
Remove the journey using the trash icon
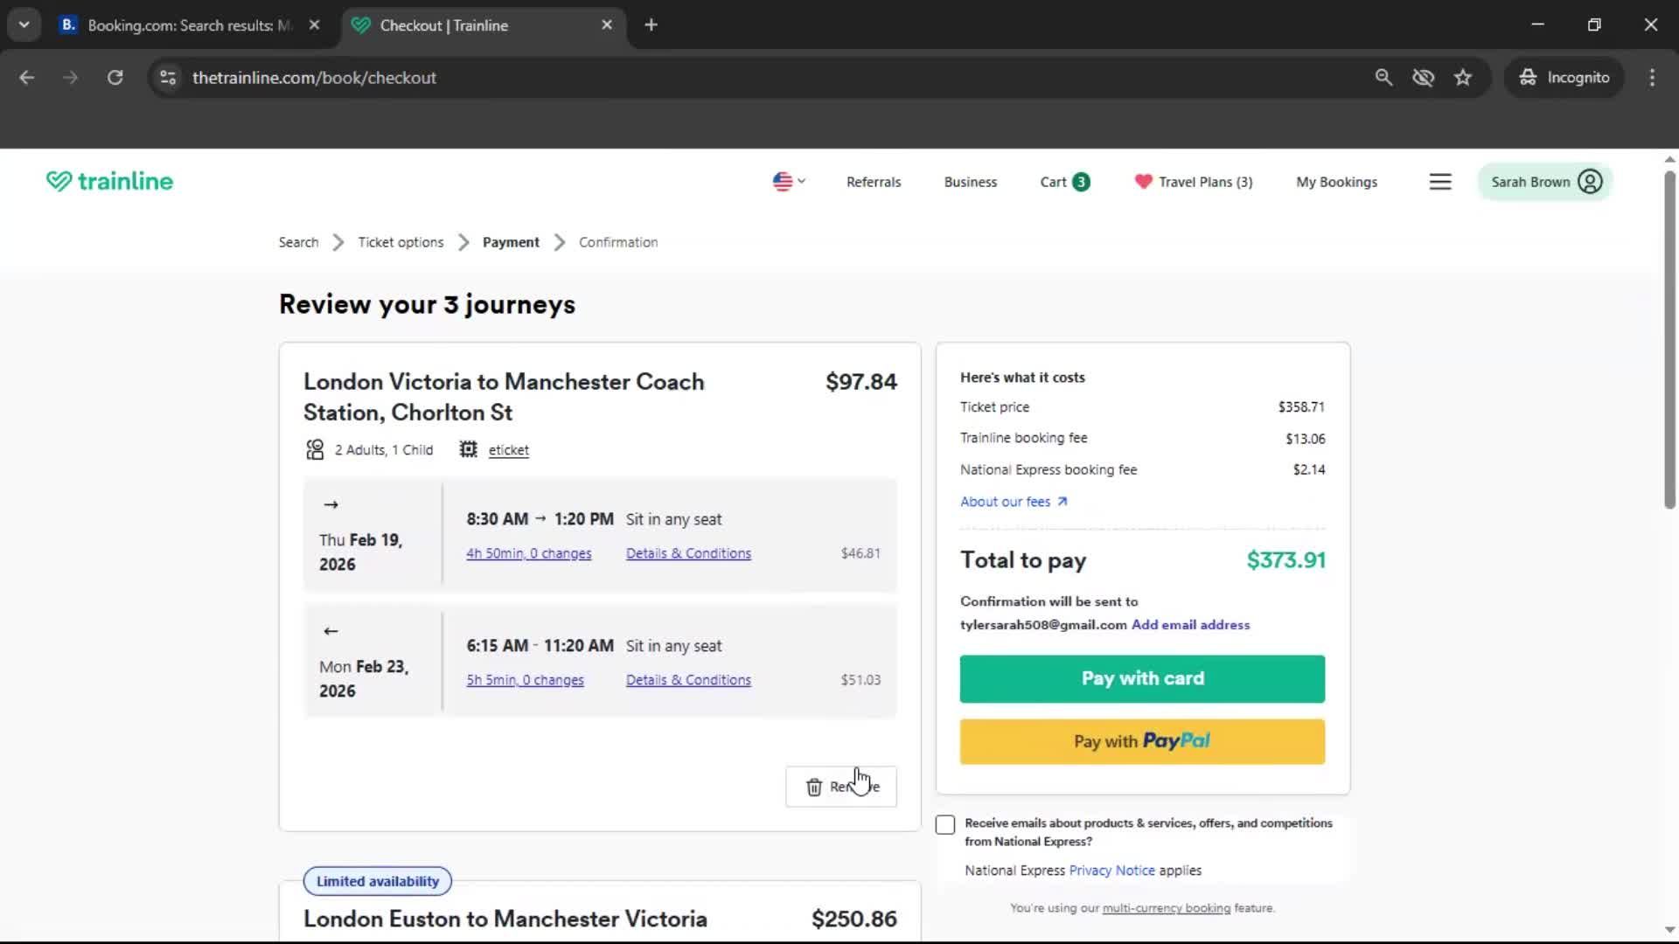(815, 787)
